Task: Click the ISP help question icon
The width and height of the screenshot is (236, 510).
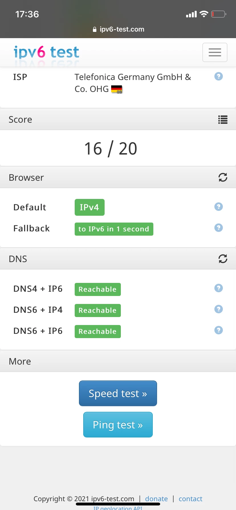Action: pos(218,76)
